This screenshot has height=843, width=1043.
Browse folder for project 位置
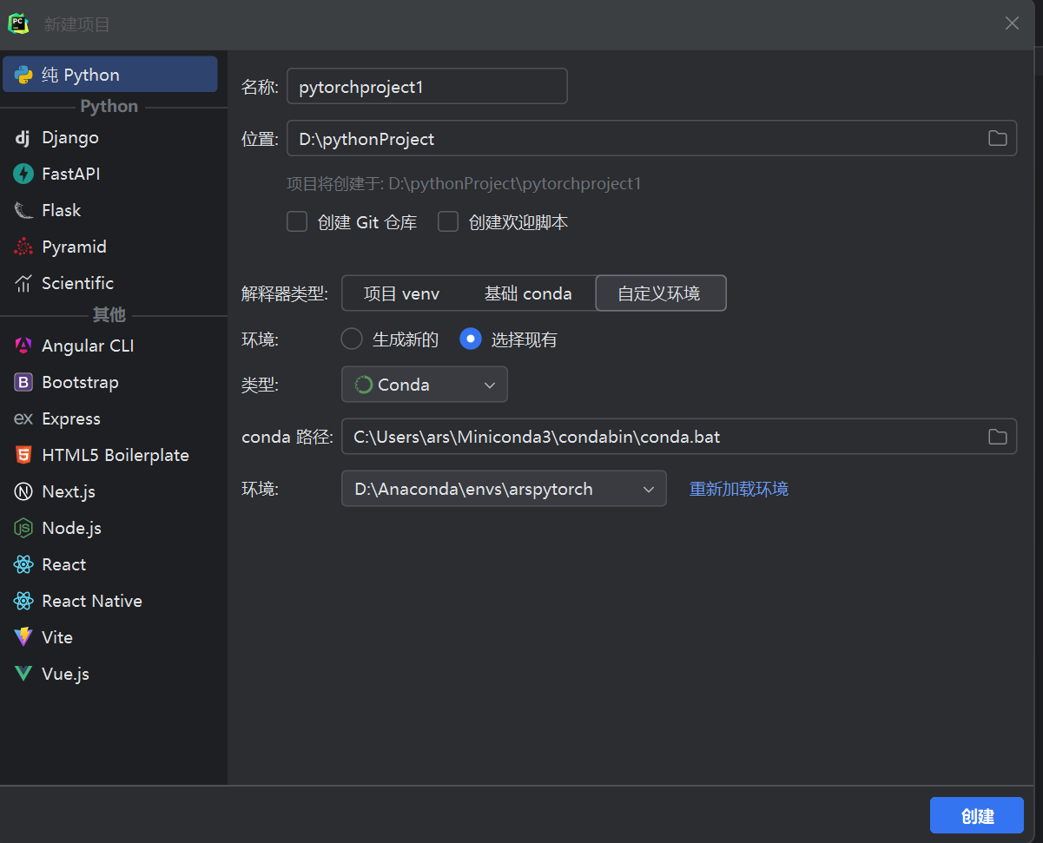click(998, 138)
